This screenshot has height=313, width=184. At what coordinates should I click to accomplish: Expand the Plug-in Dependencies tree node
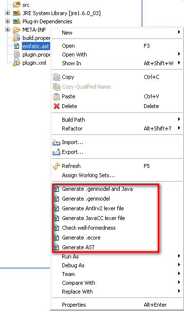click(7, 21)
